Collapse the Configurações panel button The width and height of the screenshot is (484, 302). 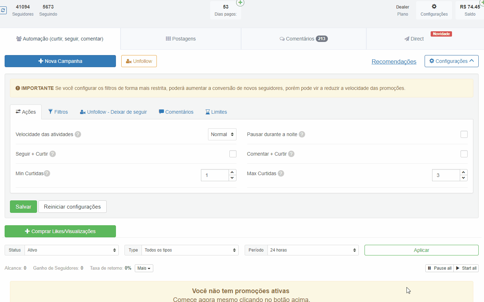452,61
